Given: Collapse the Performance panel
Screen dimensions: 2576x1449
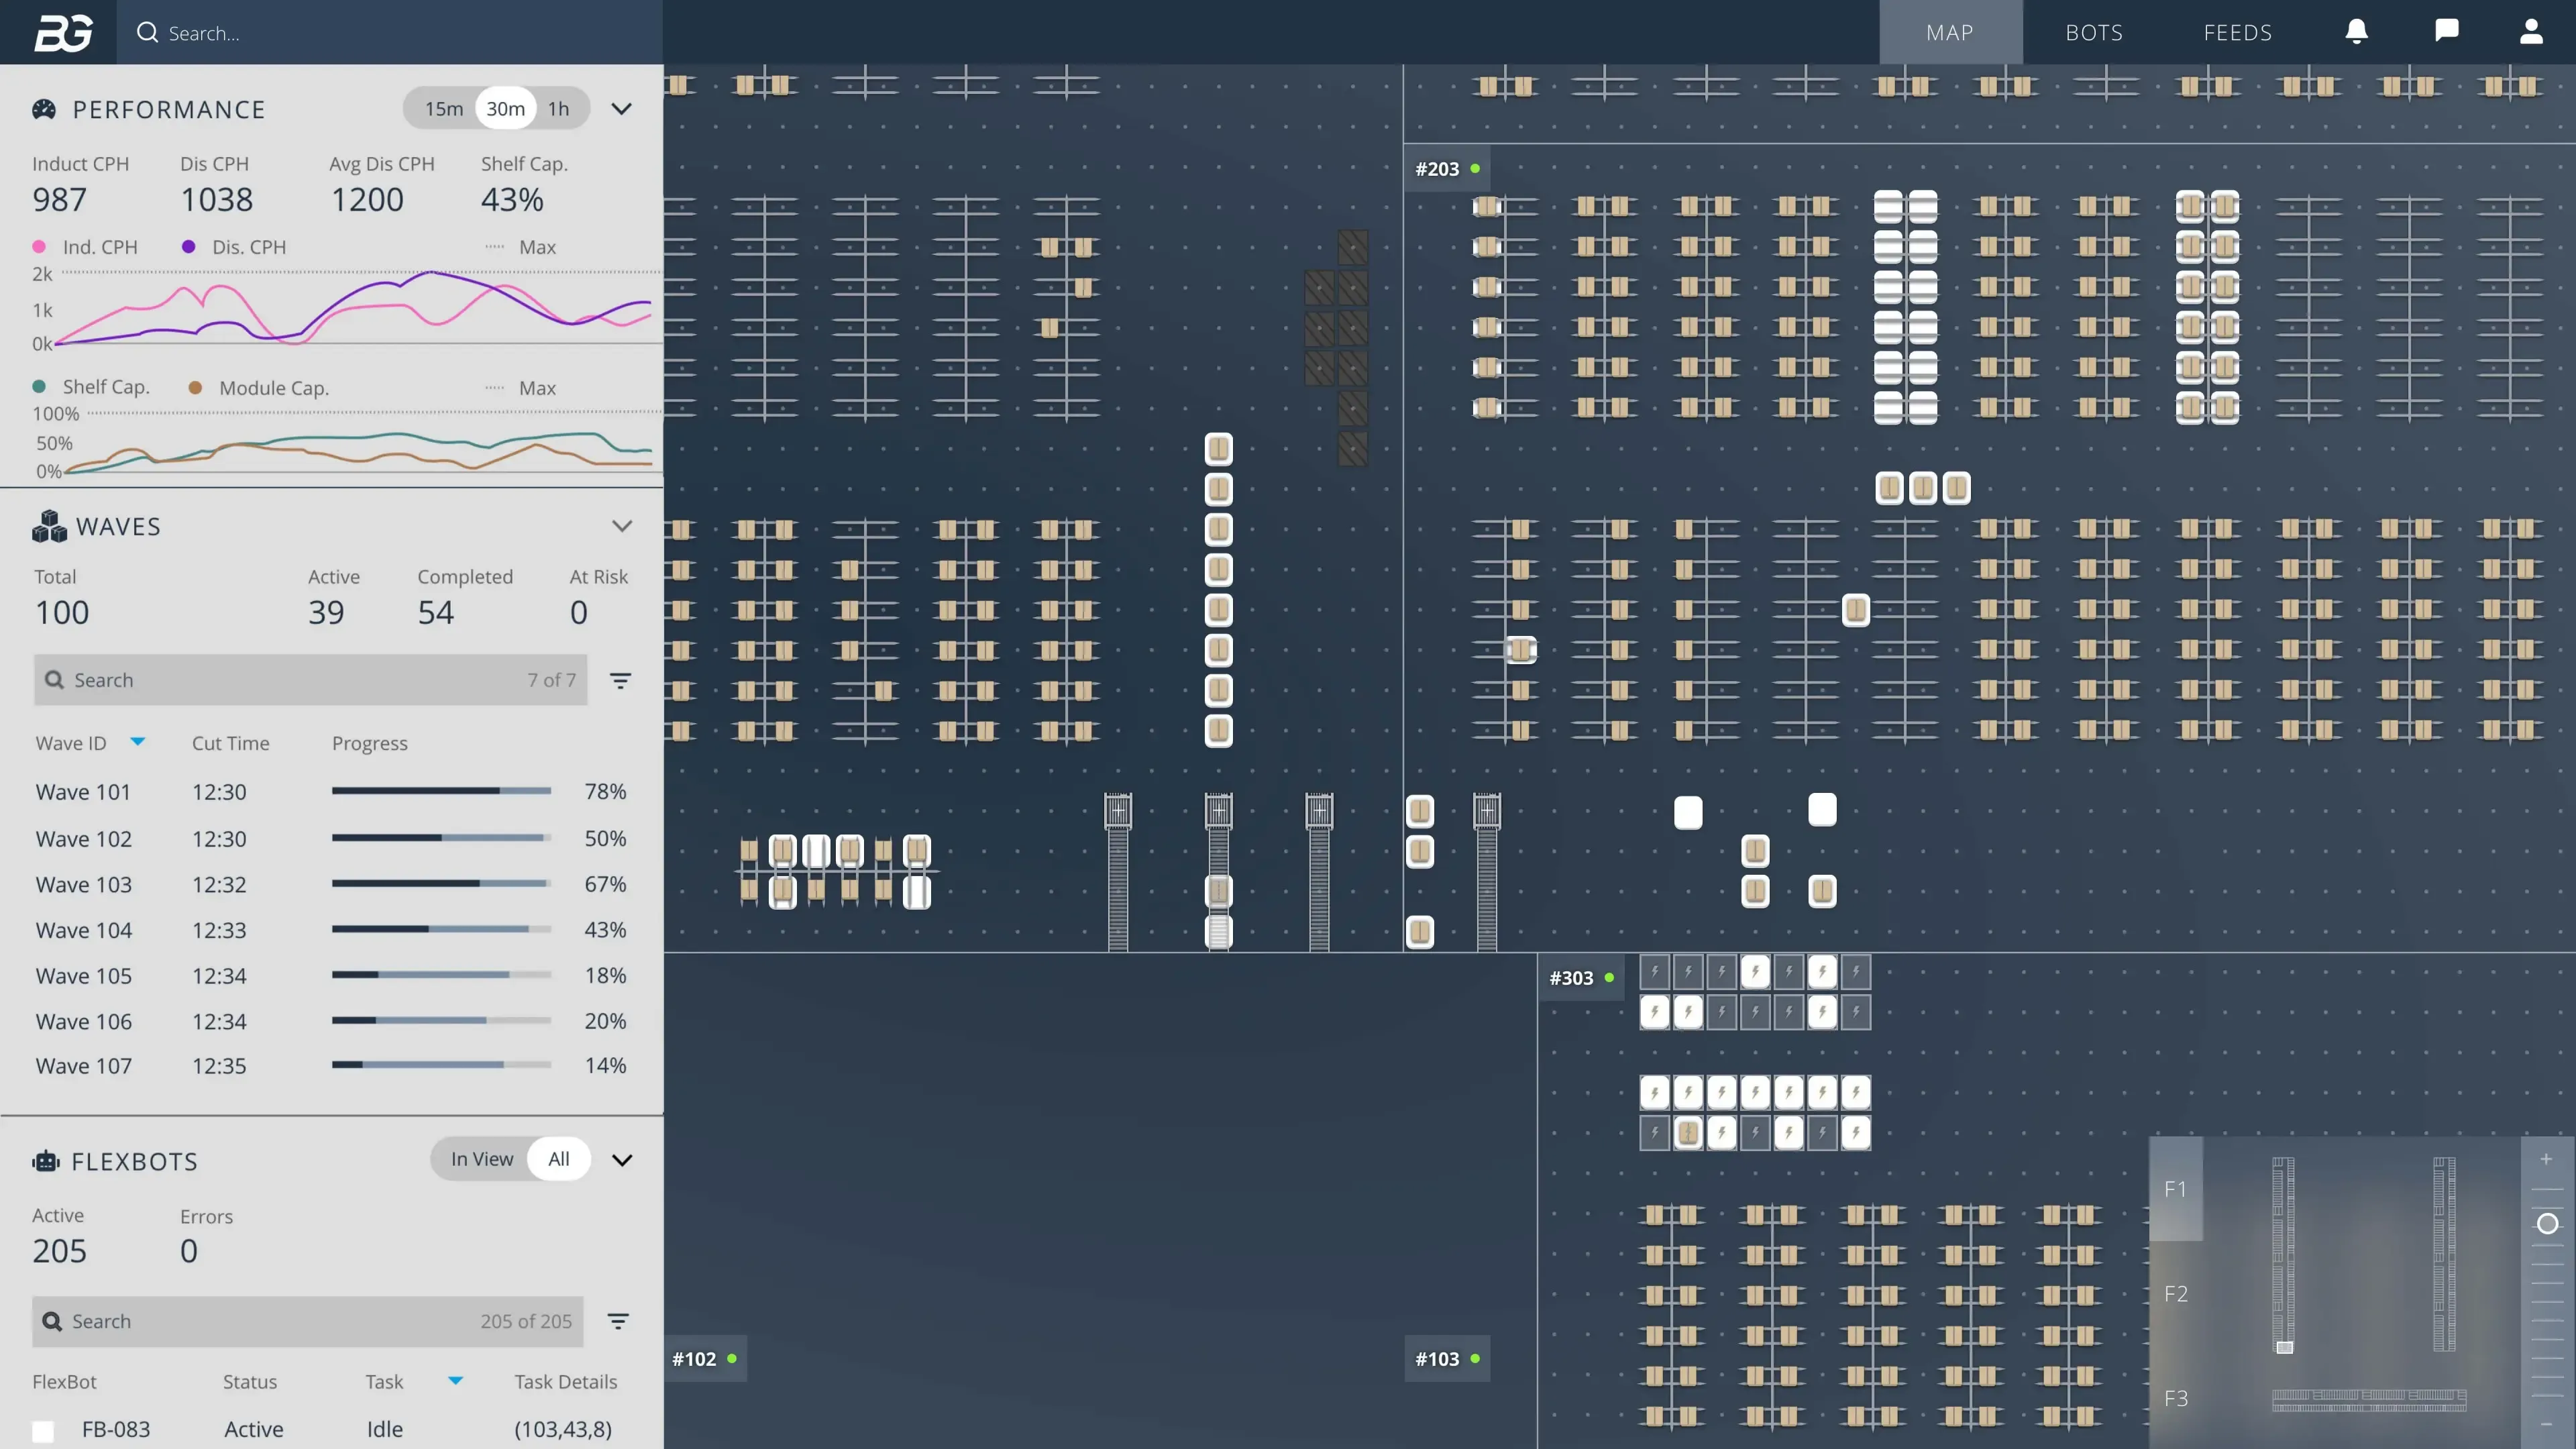Looking at the screenshot, I should click(x=621, y=109).
